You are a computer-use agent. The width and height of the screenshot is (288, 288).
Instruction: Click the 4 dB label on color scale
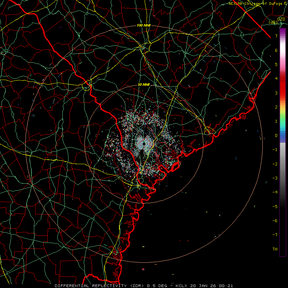[276, 79]
